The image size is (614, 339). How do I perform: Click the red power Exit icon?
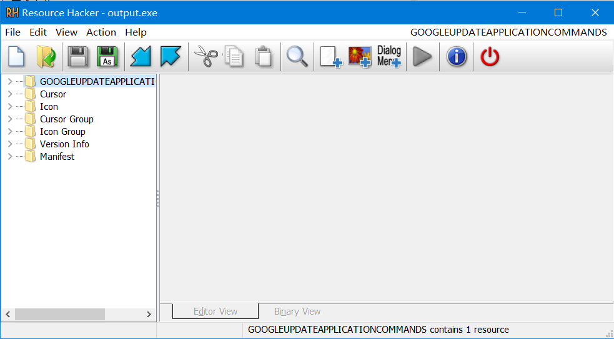pos(490,57)
